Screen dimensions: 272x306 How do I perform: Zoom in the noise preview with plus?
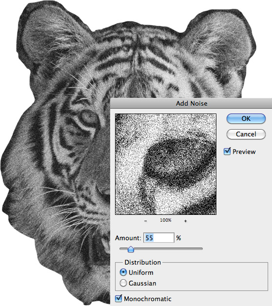pyautogui.click(x=185, y=221)
